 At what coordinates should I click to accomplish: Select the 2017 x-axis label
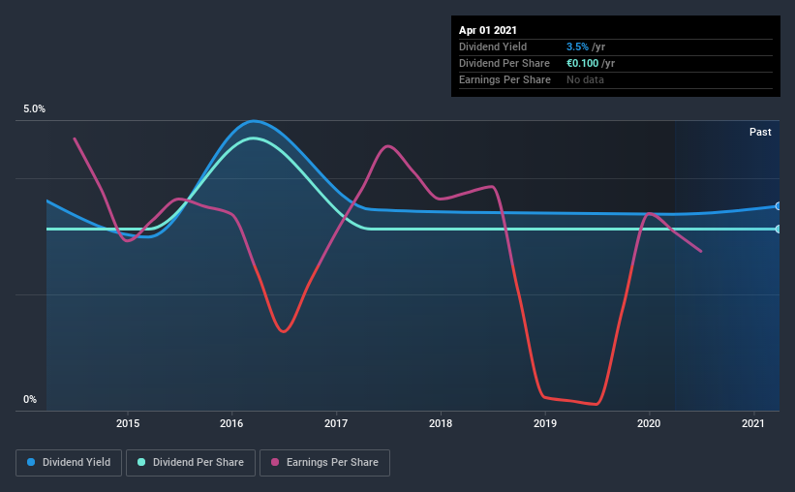pos(336,423)
